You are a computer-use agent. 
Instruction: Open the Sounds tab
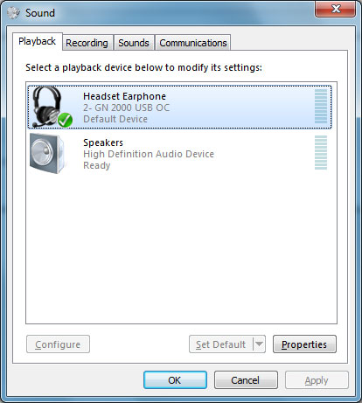[x=134, y=43]
